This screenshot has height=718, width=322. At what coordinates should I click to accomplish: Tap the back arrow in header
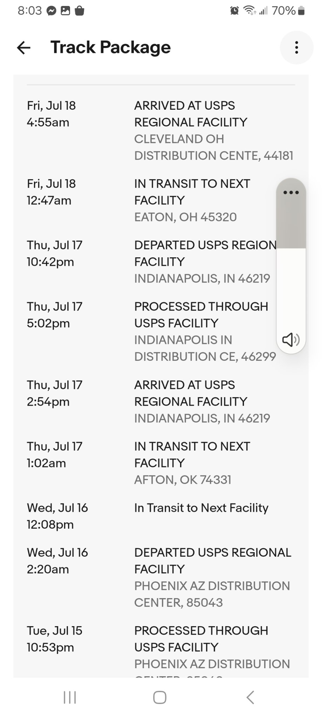[x=24, y=48]
